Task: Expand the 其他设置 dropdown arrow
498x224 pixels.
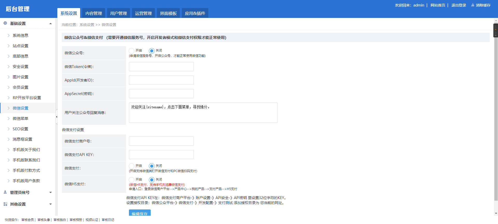Action: tap(51, 204)
